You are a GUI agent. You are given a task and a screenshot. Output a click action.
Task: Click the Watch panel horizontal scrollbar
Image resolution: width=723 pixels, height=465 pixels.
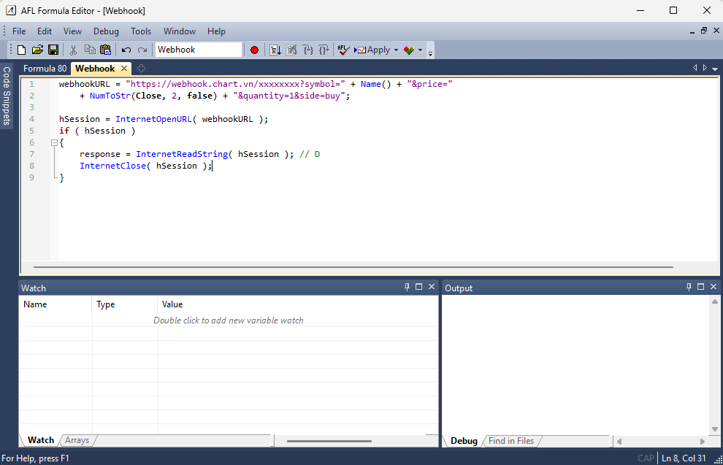[329, 441]
